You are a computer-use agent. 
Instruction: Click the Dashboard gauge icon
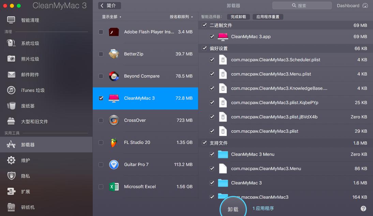tap(365, 5)
